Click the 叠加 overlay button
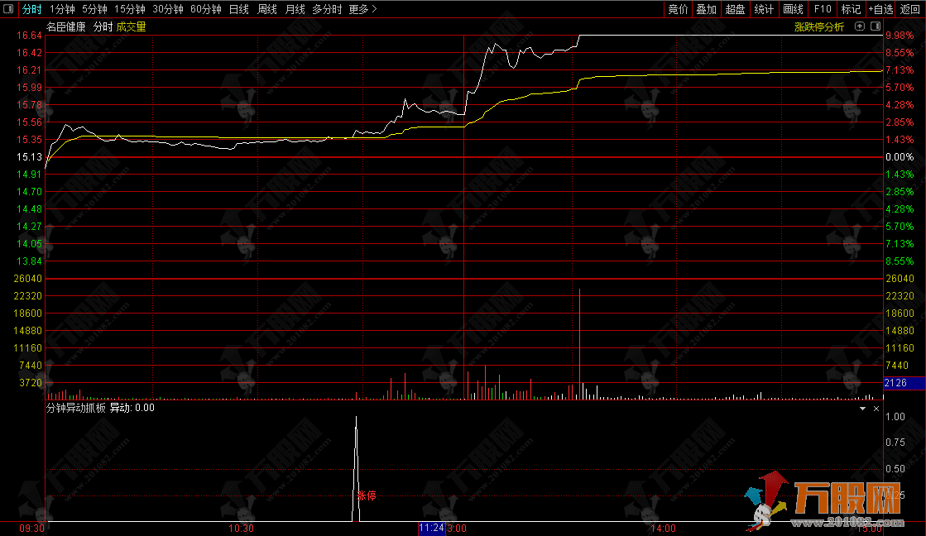 tap(707, 9)
